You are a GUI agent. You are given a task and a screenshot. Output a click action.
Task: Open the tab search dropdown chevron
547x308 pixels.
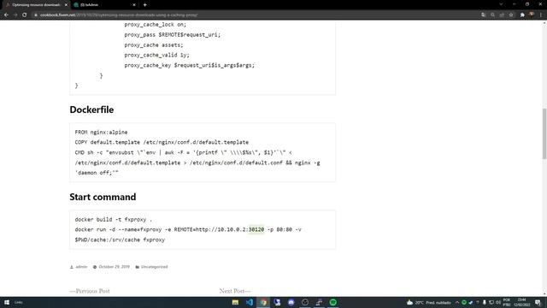(501, 4)
